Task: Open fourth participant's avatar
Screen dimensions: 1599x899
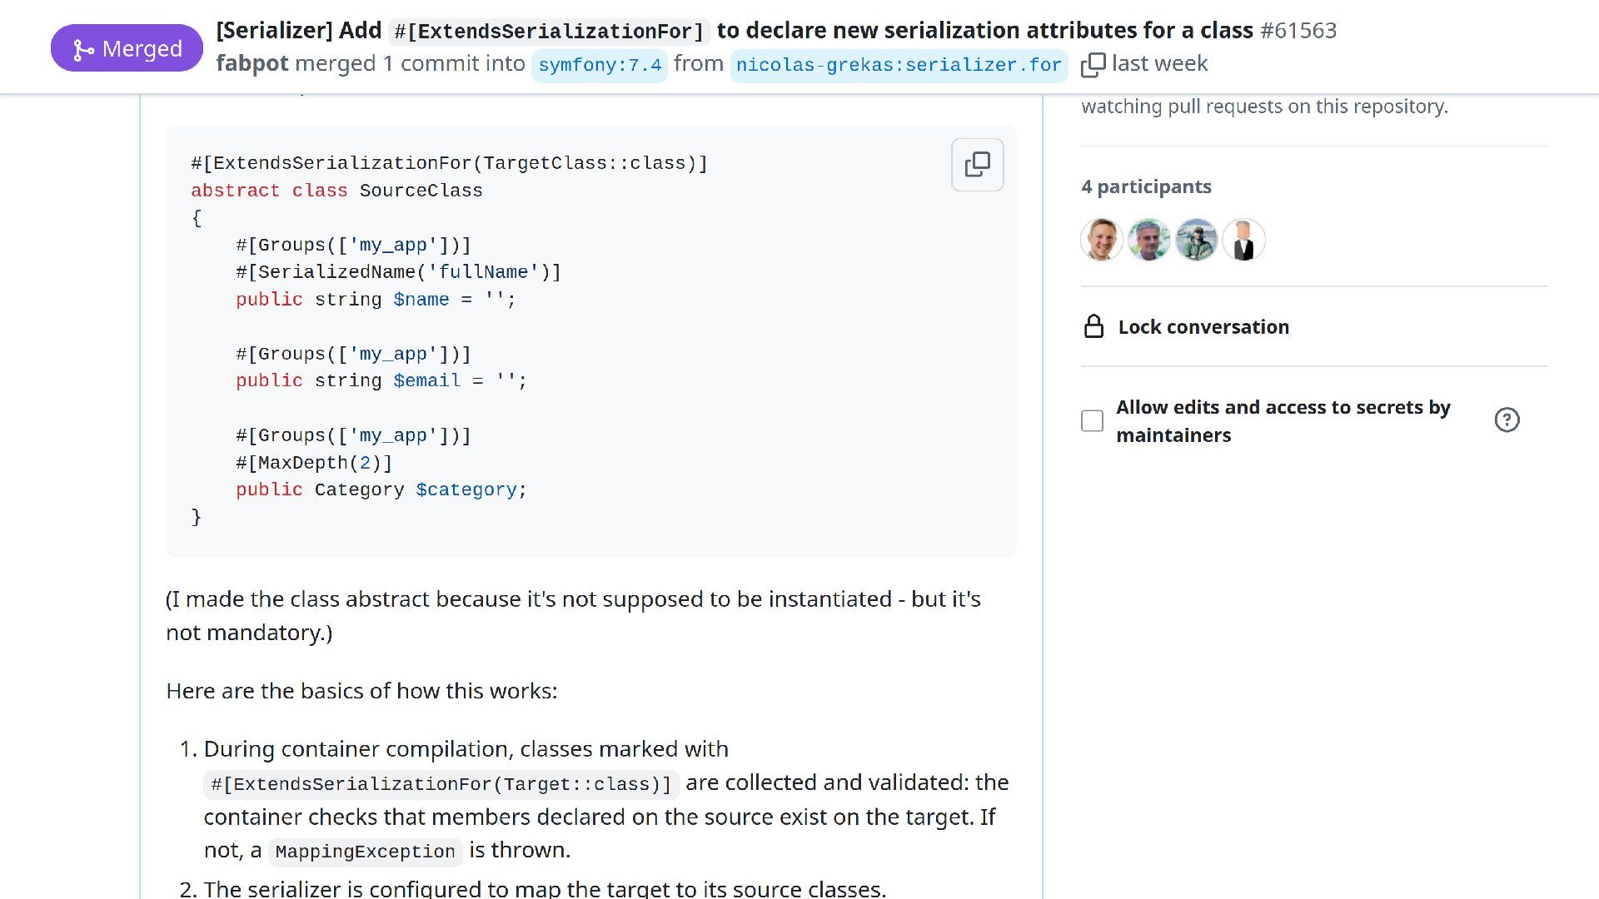Action: click(1243, 241)
